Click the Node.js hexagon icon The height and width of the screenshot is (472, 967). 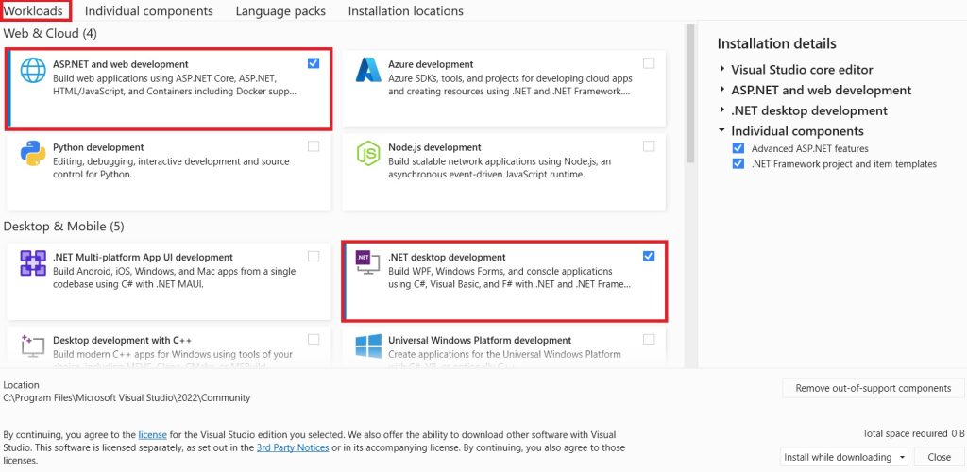[x=368, y=154]
